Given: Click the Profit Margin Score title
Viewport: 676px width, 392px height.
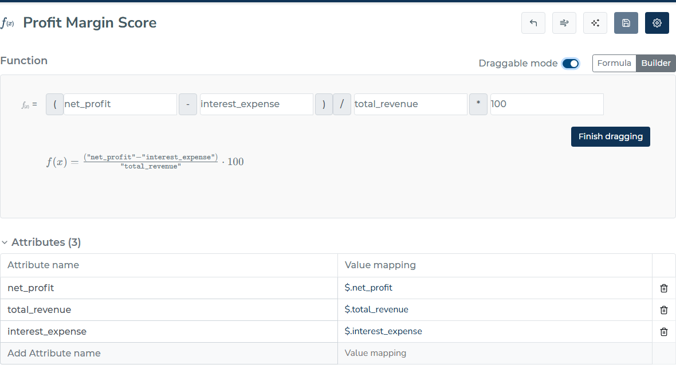Looking at the screenshot, I should (x=90, y=23).
